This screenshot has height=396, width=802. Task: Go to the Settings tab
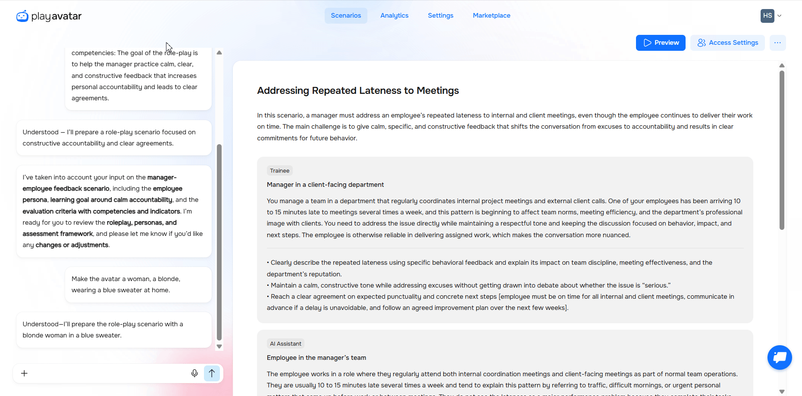(x=441, y=15)
